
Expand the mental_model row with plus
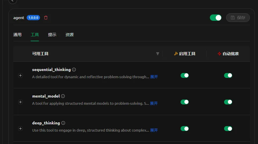click(x=20, y=102)
